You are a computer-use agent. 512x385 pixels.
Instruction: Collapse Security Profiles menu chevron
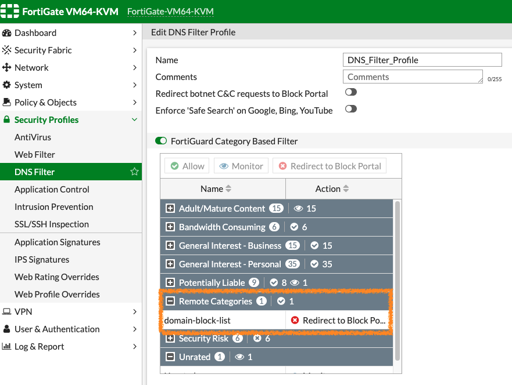pyautogui.click(x=134, y=119)
